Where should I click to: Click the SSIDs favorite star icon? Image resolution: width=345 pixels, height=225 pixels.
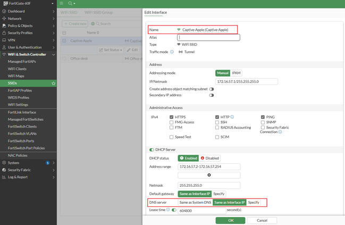point(53,84)
